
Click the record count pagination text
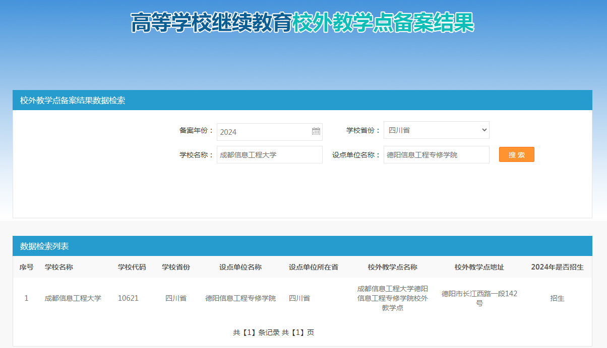tap(273, 332)
